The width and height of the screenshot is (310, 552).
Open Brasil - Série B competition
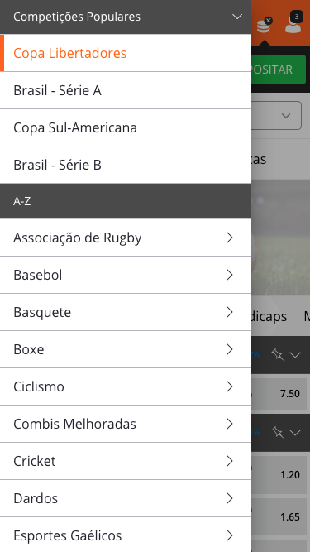(x=126, y=165)
